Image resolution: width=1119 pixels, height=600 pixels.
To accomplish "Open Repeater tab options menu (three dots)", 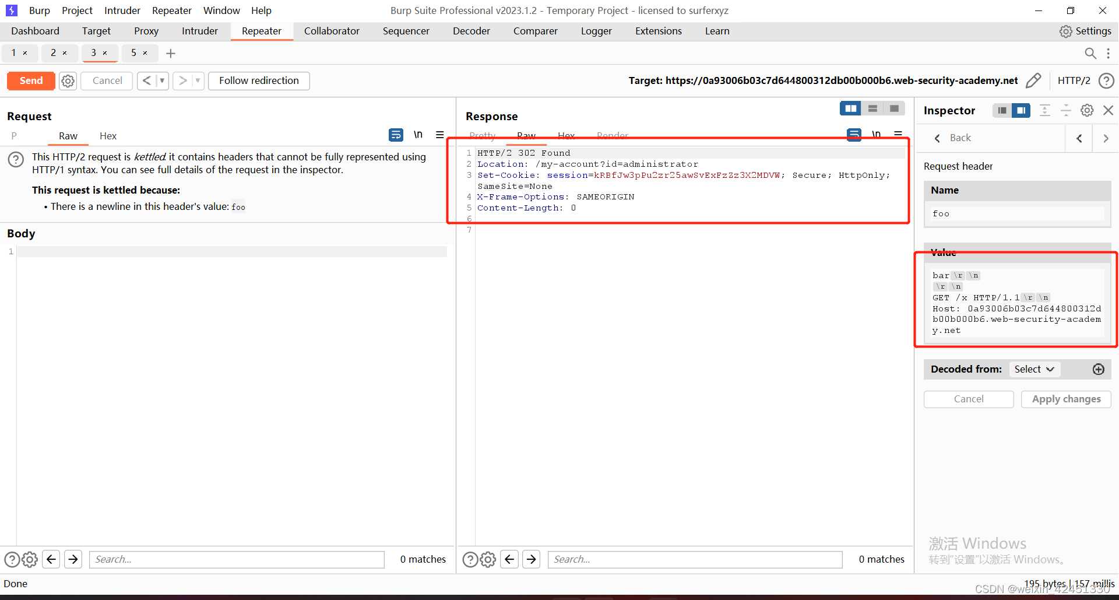I will [1108, 53].
